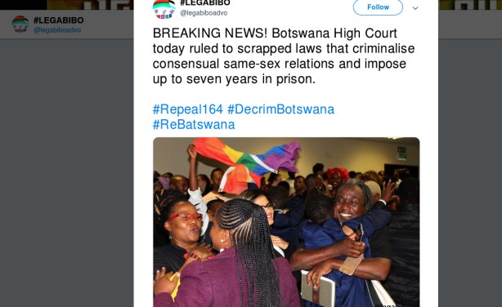This screenshot has height=307, width=502.
Task: Open the #ReBatswana hashtag
Action: pyautogui.click(x=194, y=124)
